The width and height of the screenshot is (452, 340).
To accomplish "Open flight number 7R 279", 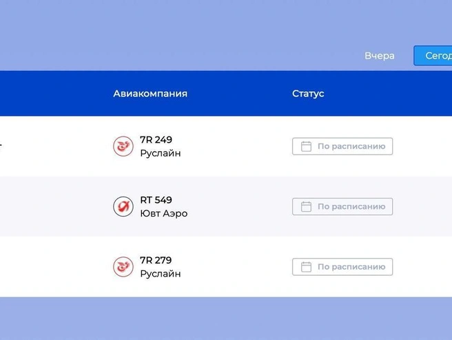I will tap(156, 260).
